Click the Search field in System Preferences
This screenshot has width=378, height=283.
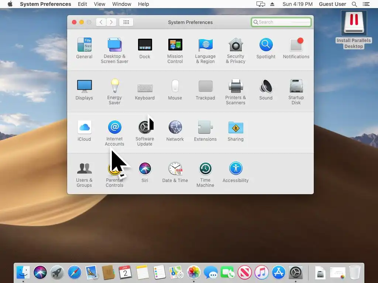click(281, 22)
